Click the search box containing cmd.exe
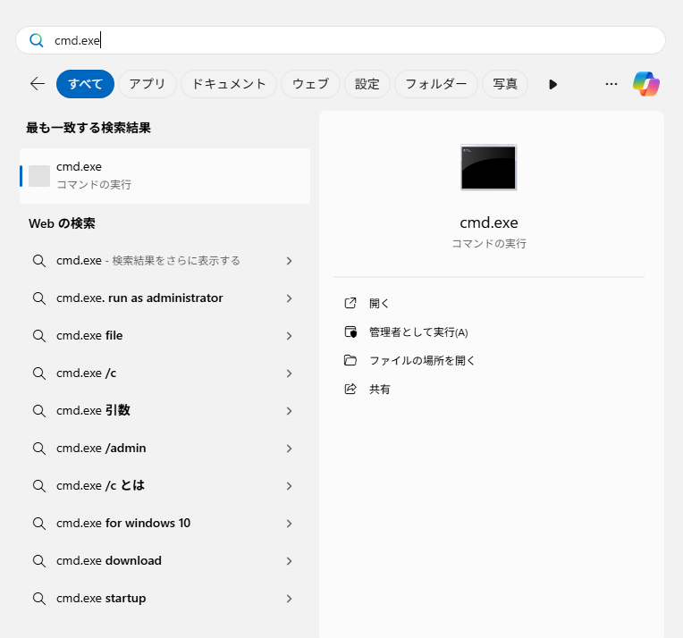Viewport: 683px width, 638px height. 340,40
